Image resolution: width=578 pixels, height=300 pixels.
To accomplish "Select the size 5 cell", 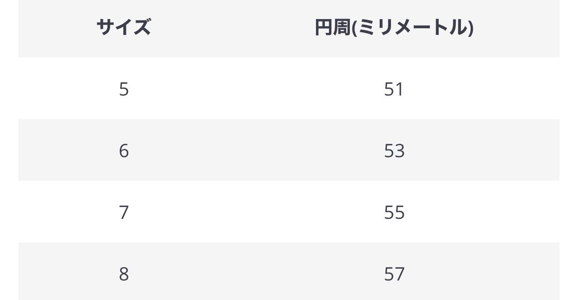I will 124,89.
